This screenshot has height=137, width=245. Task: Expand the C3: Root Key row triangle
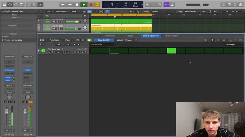coord(39,51)
